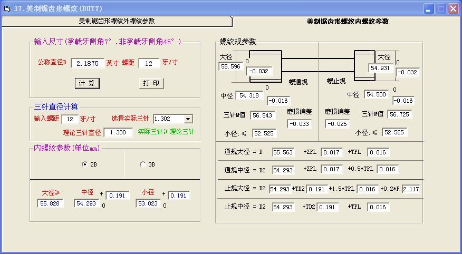Click the 输入螺距 field in 三针直径计算
This screenshot has width=462, height=254.
70,119
